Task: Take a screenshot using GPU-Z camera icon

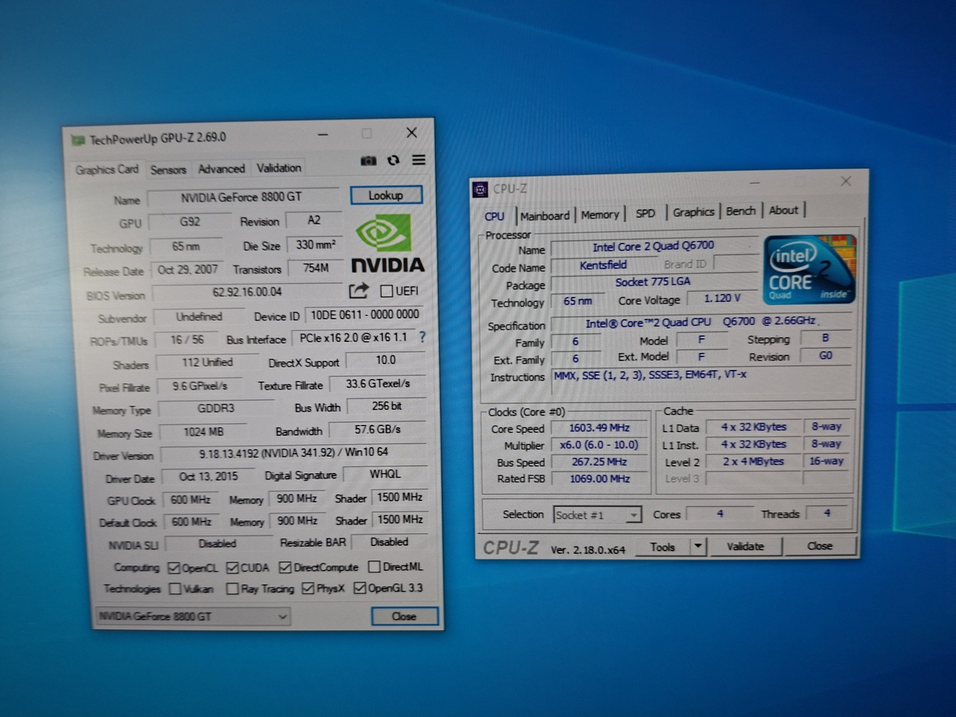Action: [x=369, y=161]
